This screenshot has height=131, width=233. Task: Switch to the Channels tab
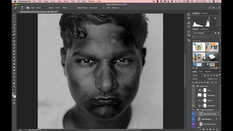pyautogui.click(x=208, y=72)
